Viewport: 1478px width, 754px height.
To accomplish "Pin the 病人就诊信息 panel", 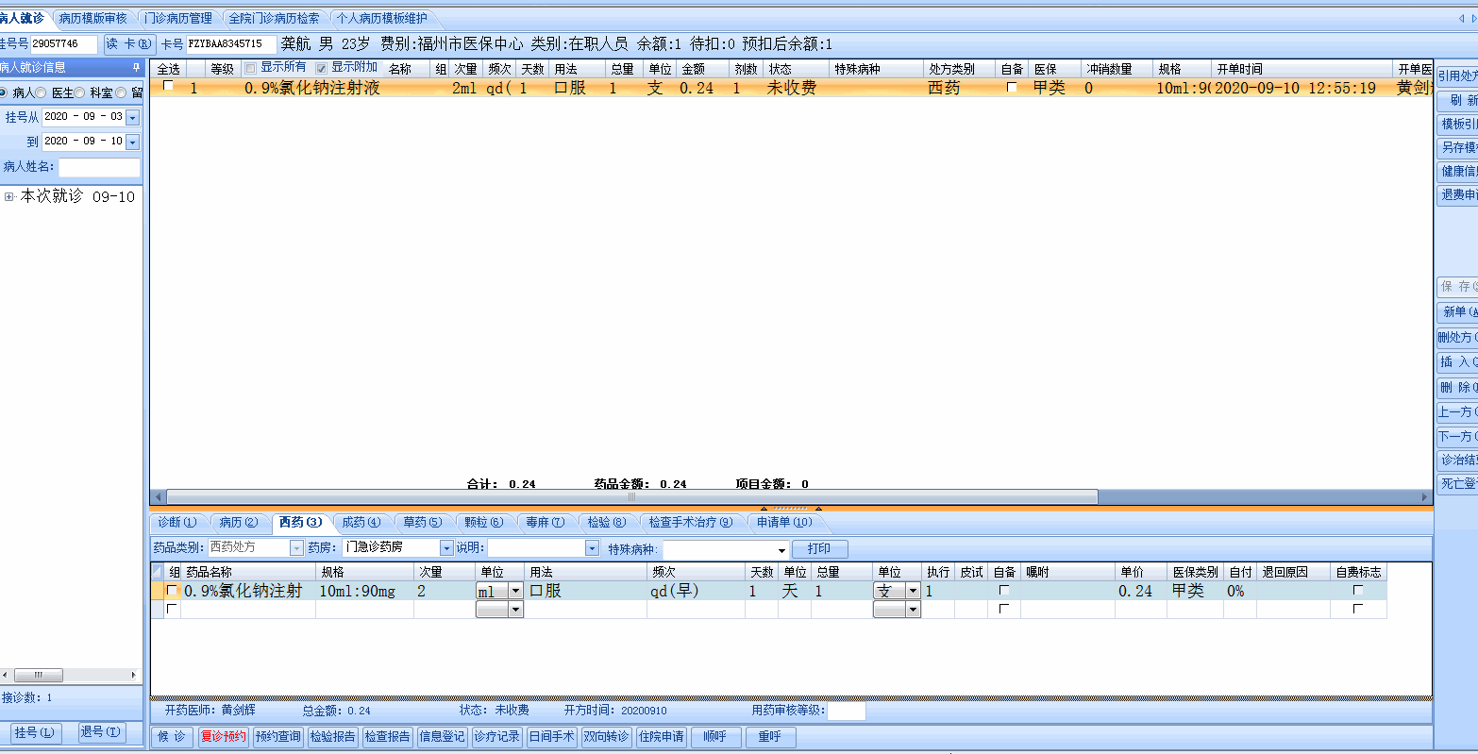I will 136,68.
